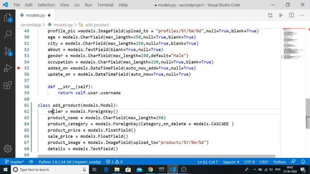
Task: Open the Extensions view
Action: click(8, 85)
